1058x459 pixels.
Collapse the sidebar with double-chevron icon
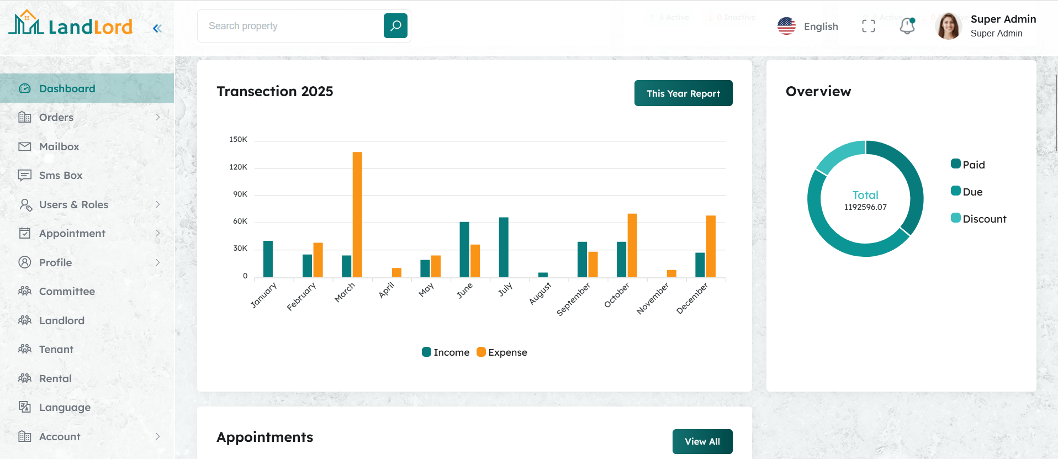point(157,28)
